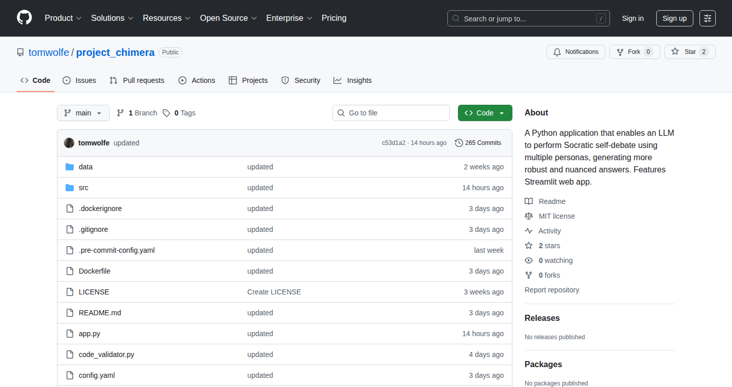Open the commit hash c53d1a2
732x387 pixels.
click(394, 143)
